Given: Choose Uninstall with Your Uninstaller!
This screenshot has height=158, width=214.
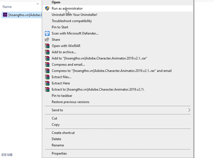Looking at the screenshot, I should pyautogui.click(x=118, y=15).
